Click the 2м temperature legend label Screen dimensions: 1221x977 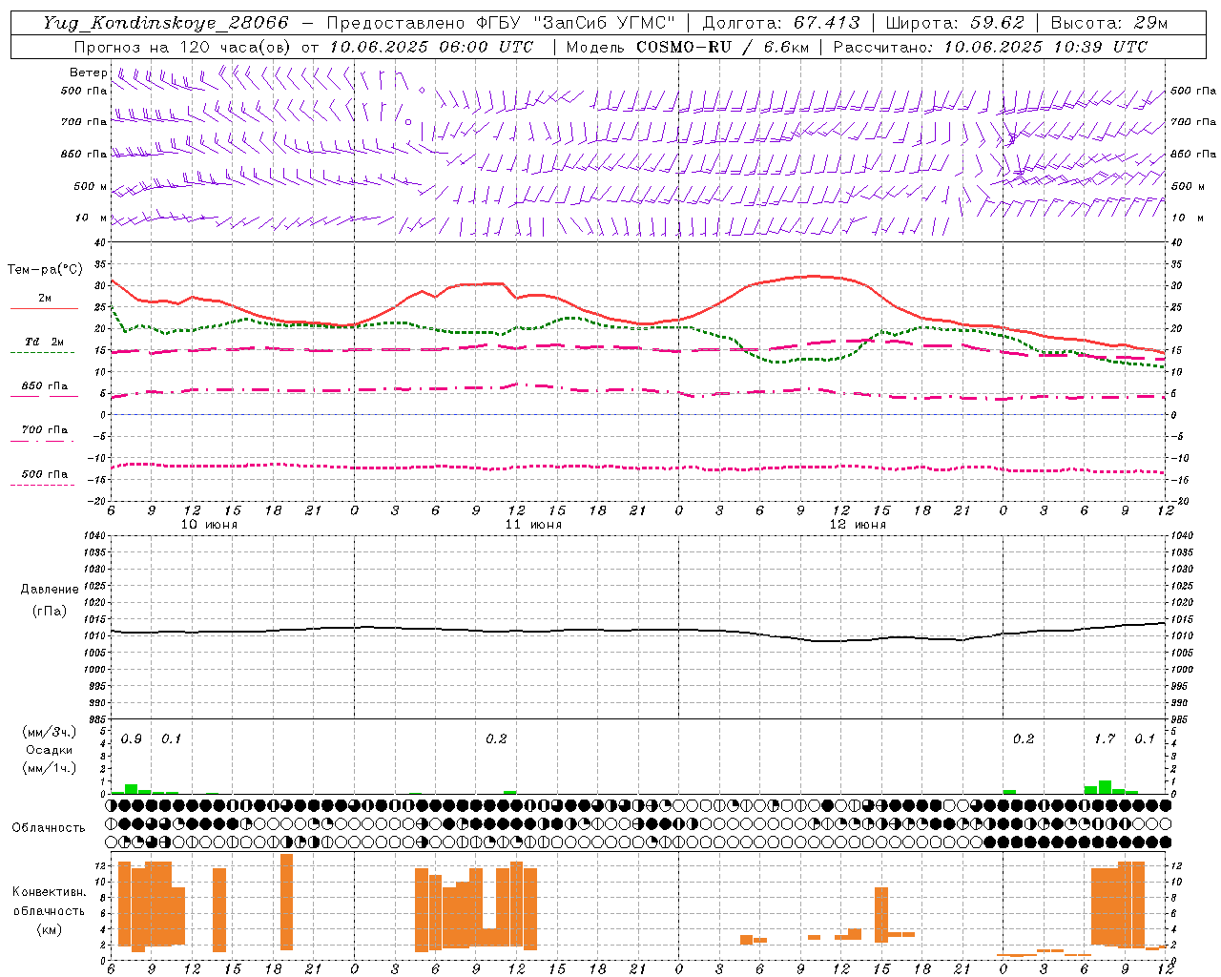[x=45, y=298]
